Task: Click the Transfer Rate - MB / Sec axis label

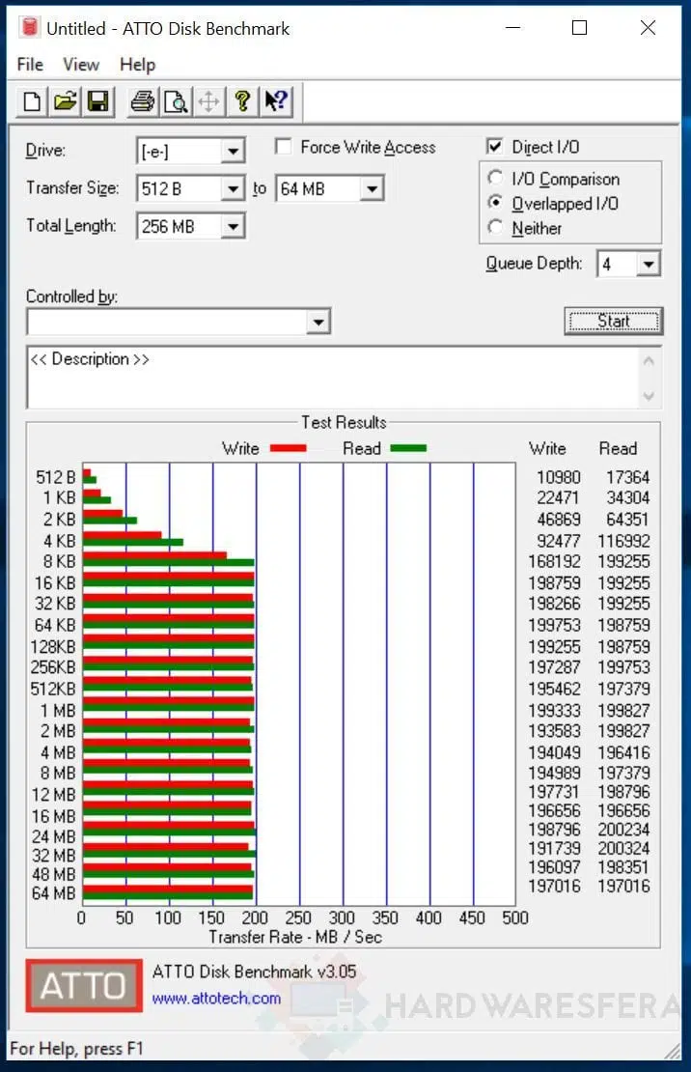Action: [x=295, y=937]
